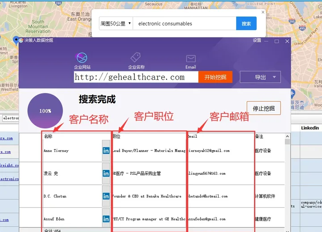Click the interstate 495 highway shield
322x232 pixels.
click(302, 28)
